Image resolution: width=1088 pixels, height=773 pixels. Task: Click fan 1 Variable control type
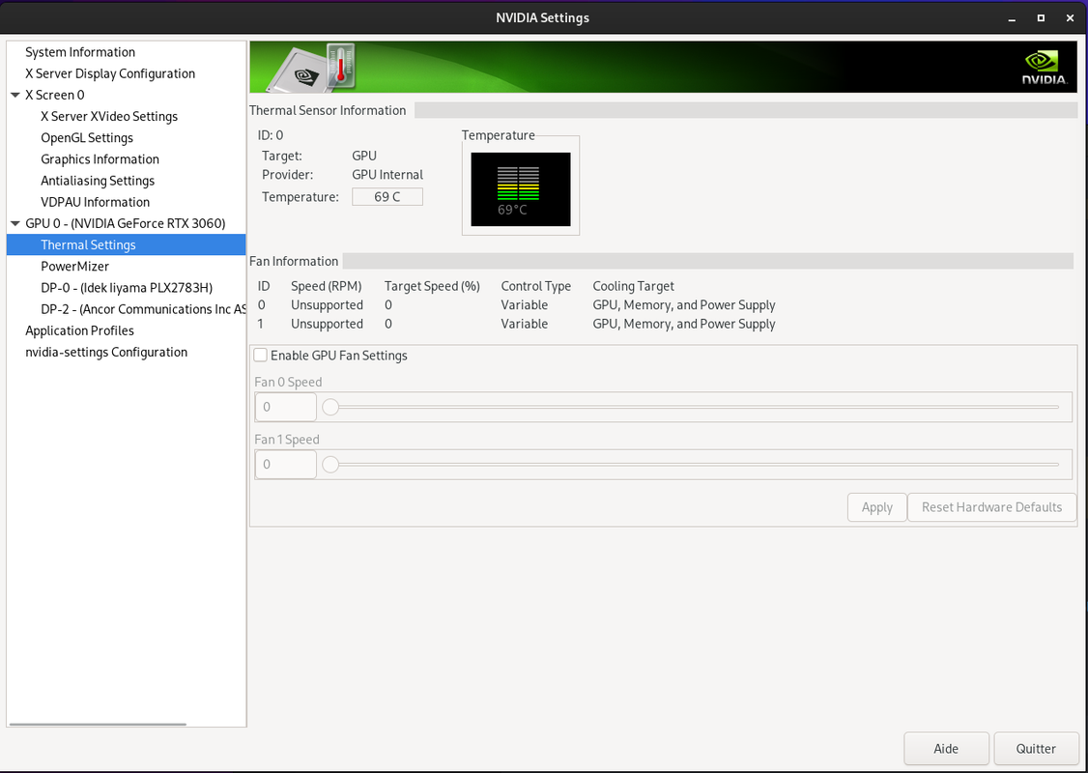pos(525,324)
